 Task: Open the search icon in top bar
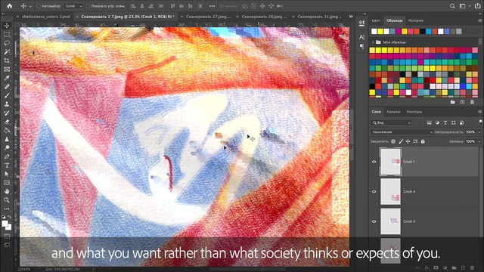452,6
